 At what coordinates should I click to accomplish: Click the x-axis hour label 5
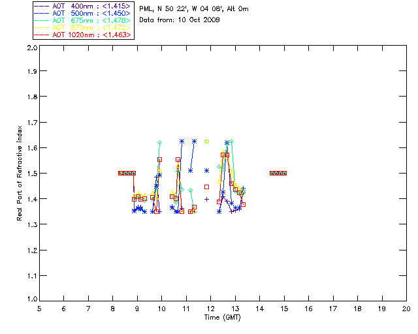coord(39,309)
